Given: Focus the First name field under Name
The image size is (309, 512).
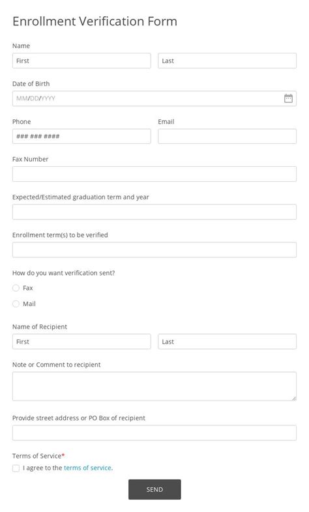Looking at the screenshot, I should click(x=81, y=61).
